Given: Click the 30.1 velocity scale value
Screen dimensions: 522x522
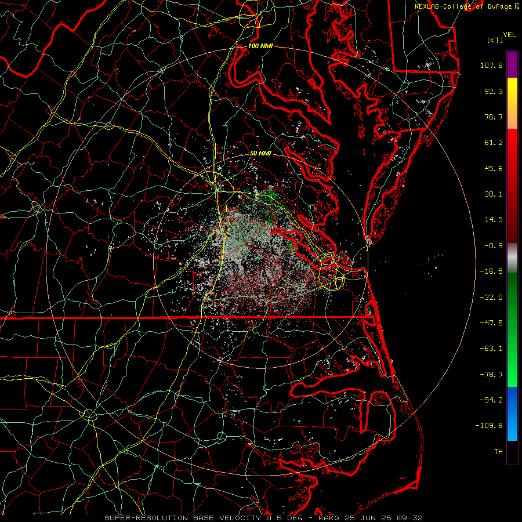Looking at the screenshot, I should point(494,194).
